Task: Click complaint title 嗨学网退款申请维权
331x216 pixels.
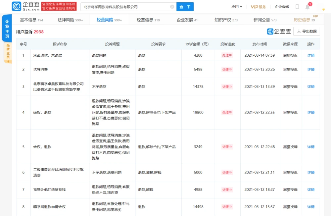Action: 49,207
